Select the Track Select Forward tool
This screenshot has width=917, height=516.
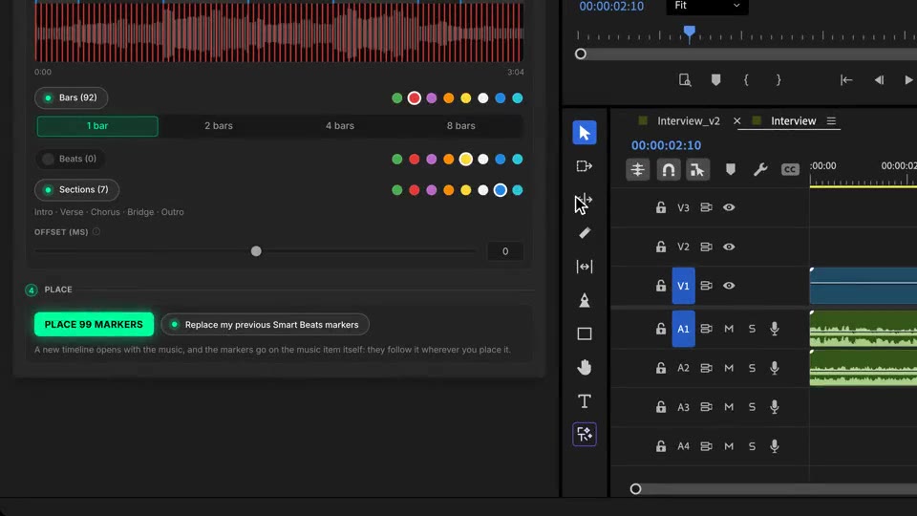(585, 166)
